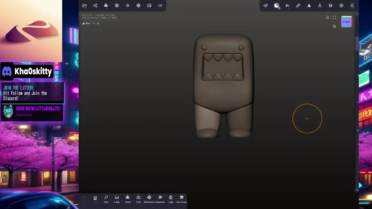Open the Layers stack menu

[330, 6]
